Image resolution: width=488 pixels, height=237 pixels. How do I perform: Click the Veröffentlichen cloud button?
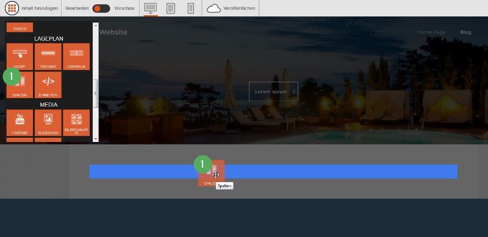point(231,9)
